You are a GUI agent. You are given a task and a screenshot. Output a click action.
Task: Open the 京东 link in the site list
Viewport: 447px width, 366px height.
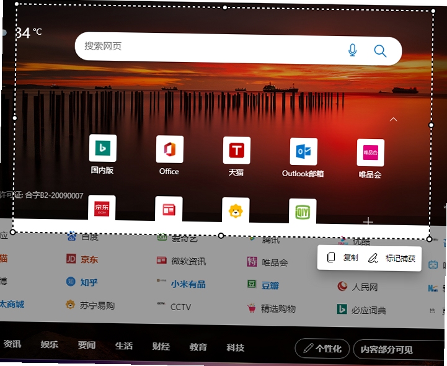point(89,259)
